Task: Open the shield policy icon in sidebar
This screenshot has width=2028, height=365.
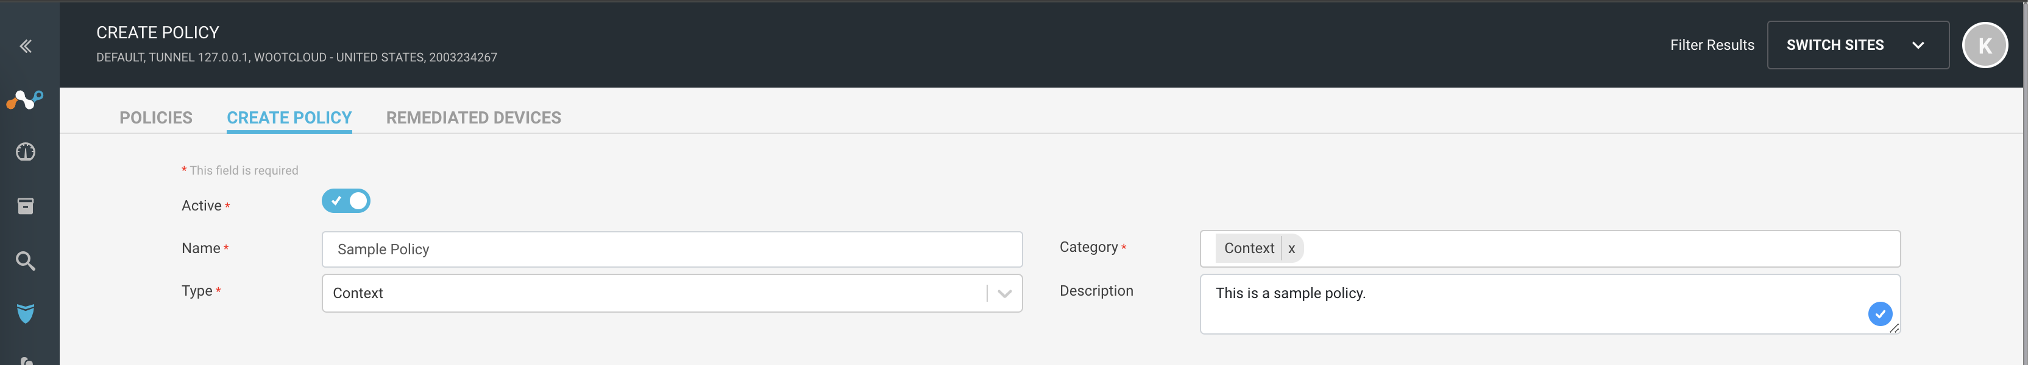Action: tap(26, 313)
